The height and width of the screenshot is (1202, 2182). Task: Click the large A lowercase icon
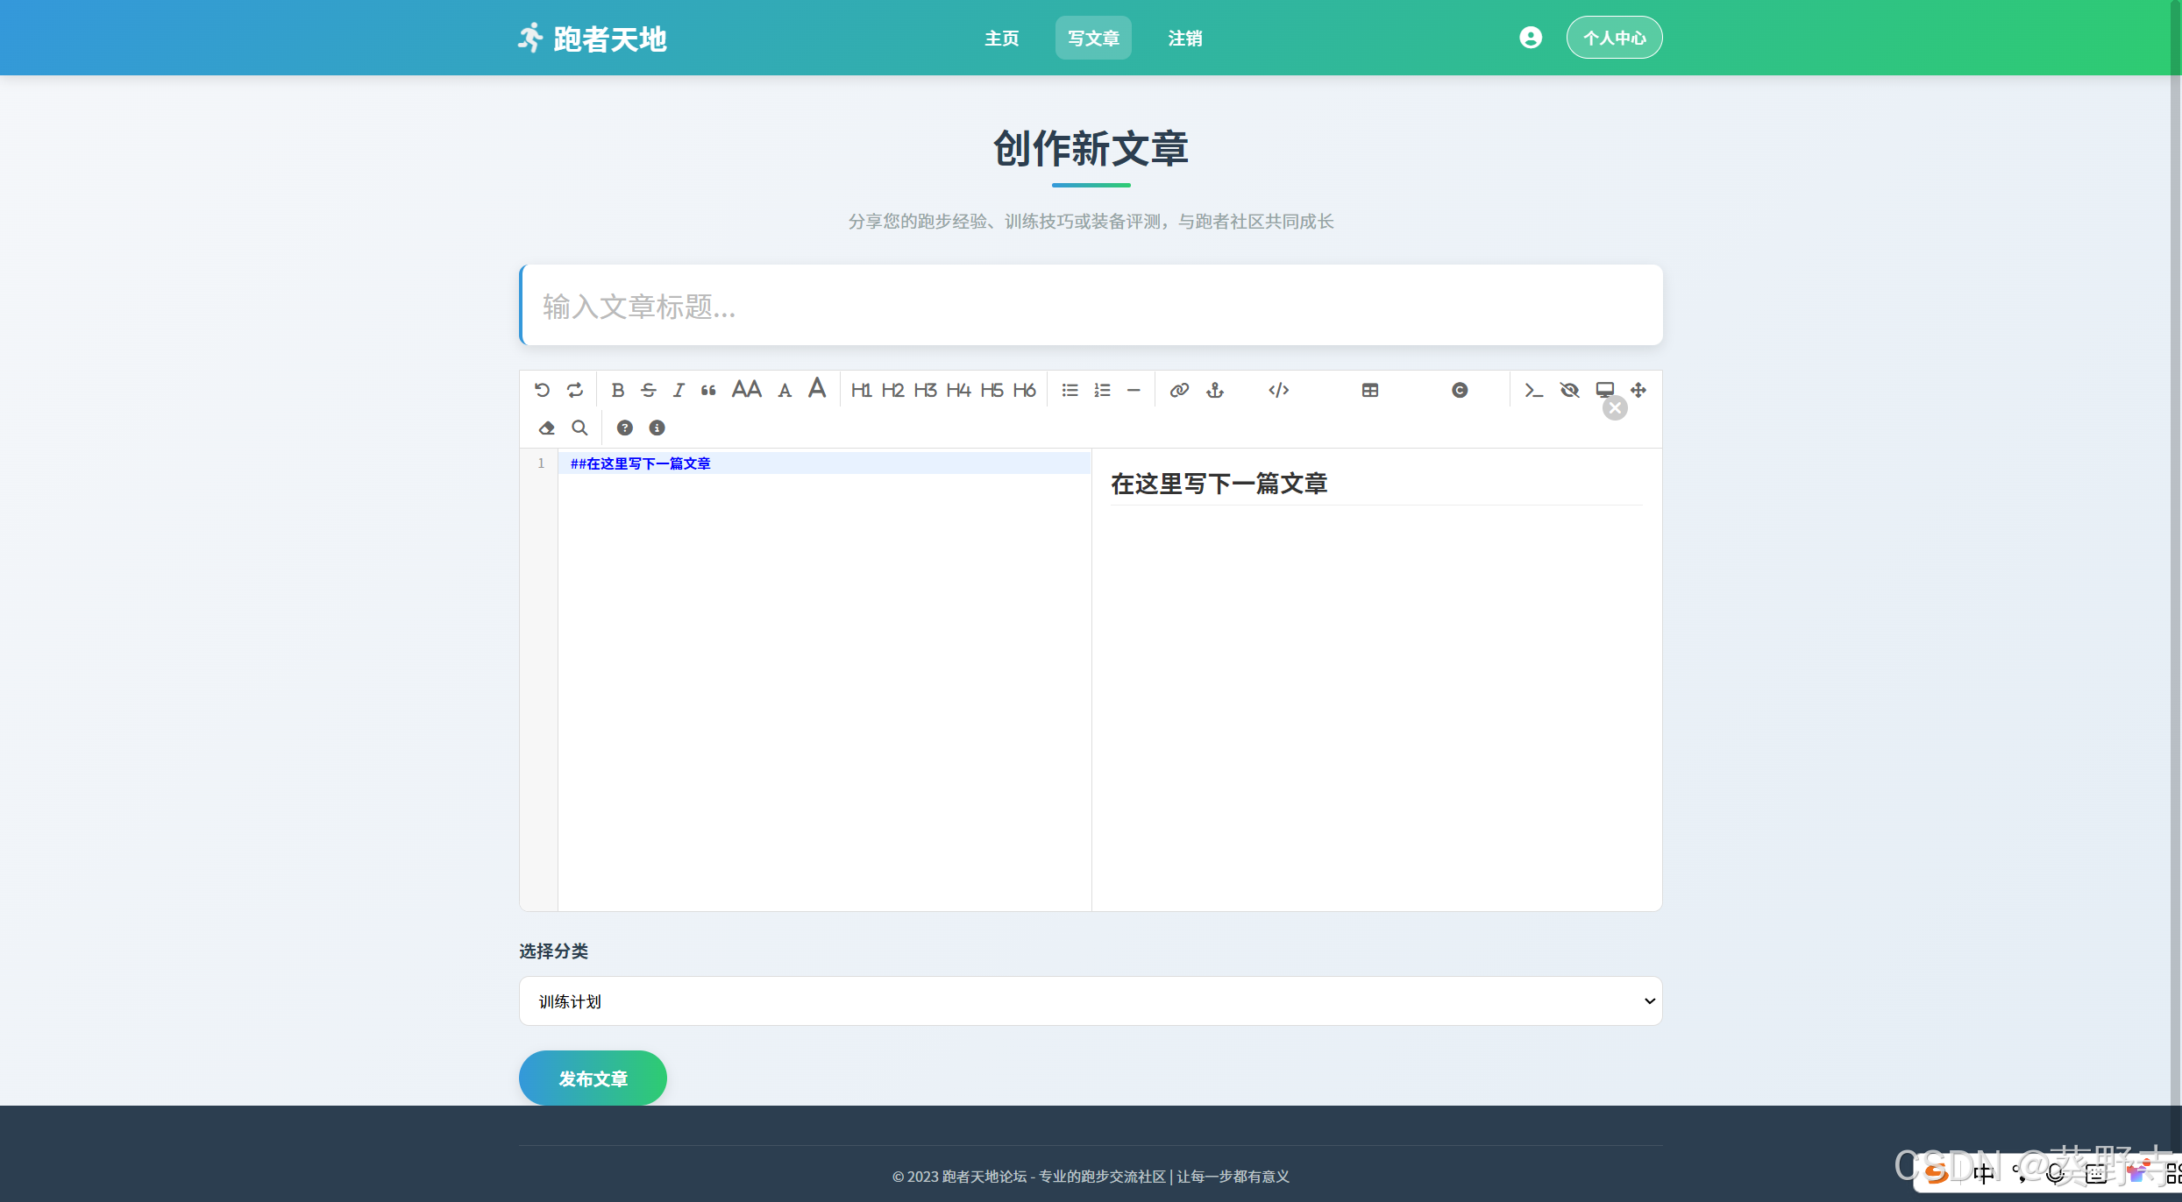point(817,388)
